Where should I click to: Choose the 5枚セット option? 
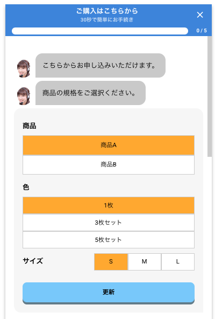click(x=109, y=240)
